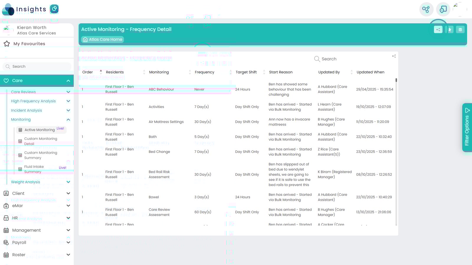The height and width of the screenshot is (265, 472).
Task: Open Custom Monitoring Summary report
Action: 41,155
